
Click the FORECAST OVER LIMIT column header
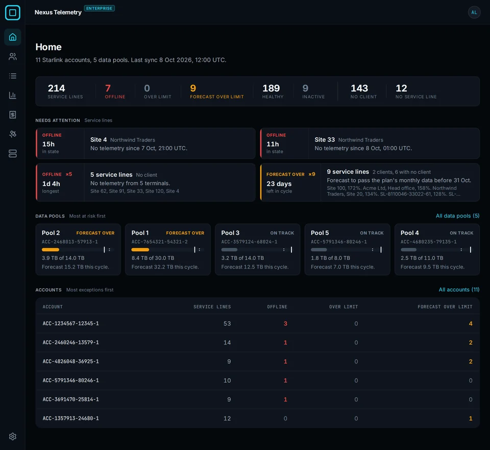(x=445, y=307)
